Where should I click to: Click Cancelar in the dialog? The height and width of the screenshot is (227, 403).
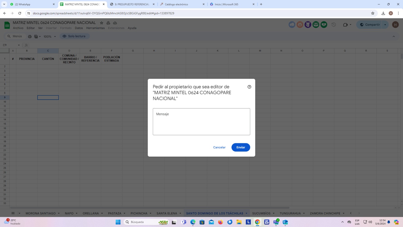click(219, 147)
